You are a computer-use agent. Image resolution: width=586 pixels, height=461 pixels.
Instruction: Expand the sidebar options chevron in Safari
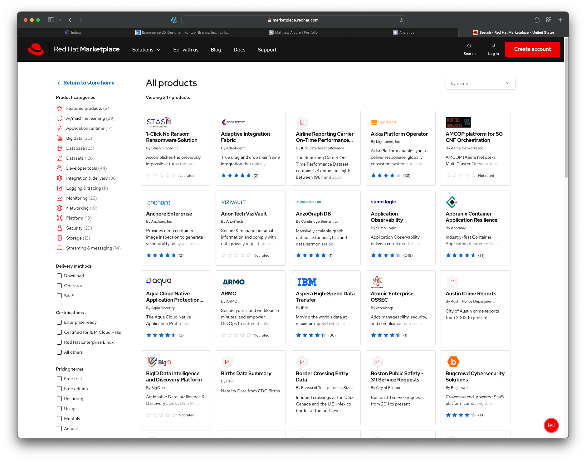point(60,20)
